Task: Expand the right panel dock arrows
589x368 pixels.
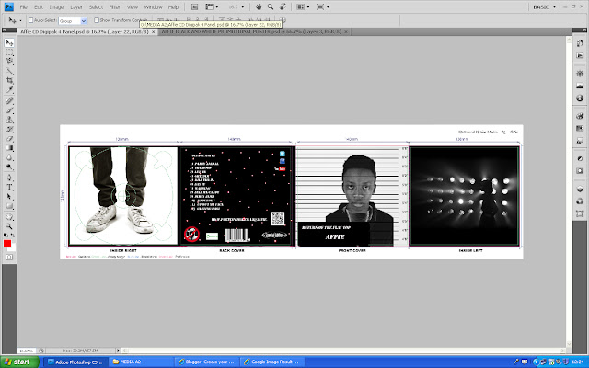Action: [x=584, y=30]
